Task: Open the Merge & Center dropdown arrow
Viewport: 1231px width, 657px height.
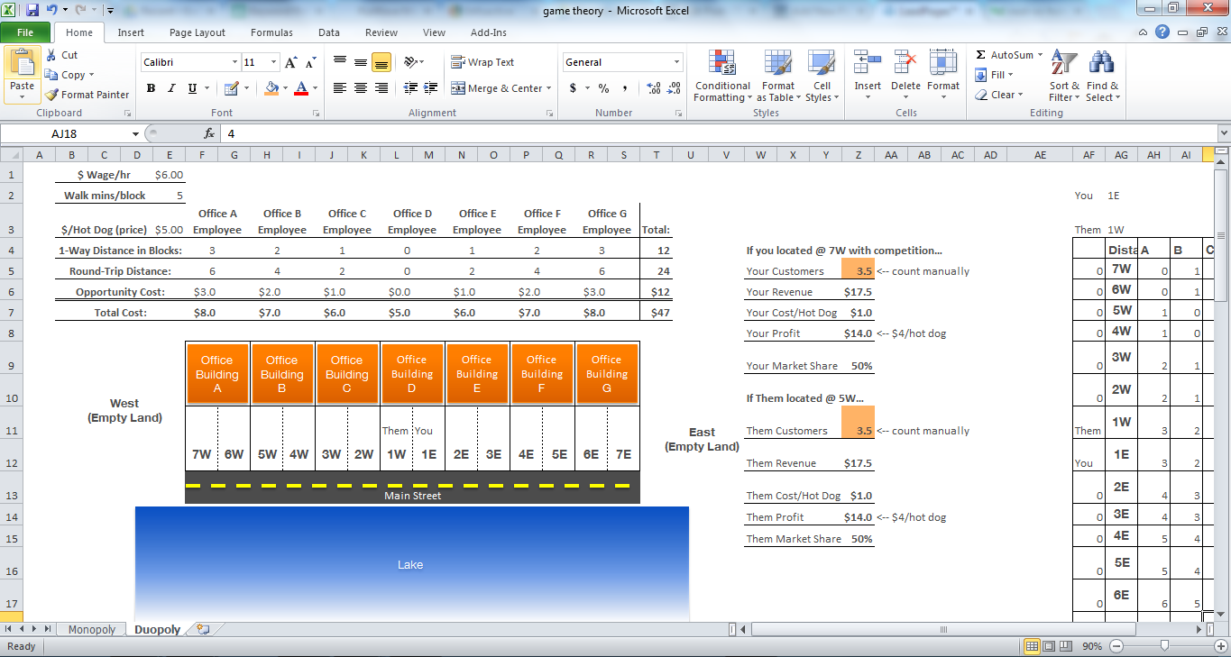Action: pos(550,88)
